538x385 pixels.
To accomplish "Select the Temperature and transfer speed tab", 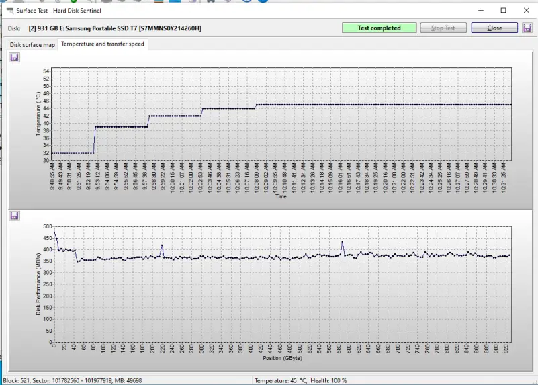I will [103, 44].
